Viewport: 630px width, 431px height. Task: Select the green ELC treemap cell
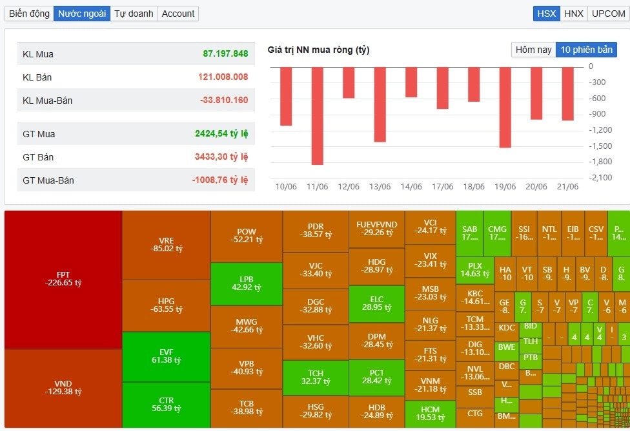coord(377,304)
